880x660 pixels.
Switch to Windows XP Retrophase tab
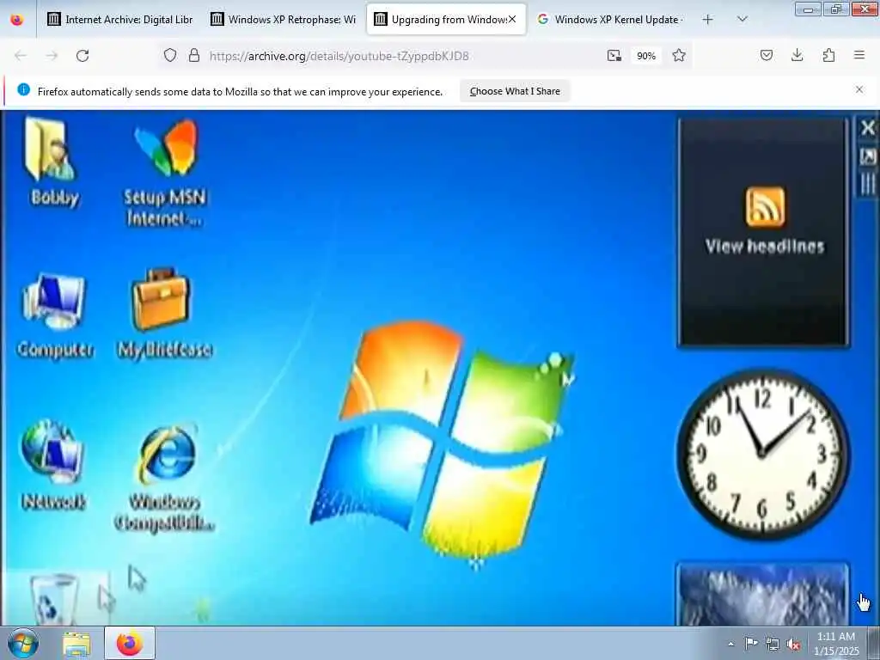(x=284, y=19)
